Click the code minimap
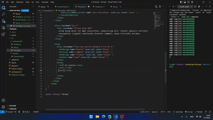This screenshot has height=120, width=213. [158, 20]
